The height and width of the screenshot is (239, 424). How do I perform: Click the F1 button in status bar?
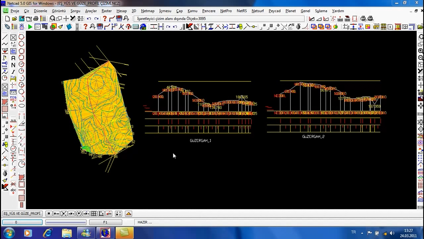[x=105, y=222]
